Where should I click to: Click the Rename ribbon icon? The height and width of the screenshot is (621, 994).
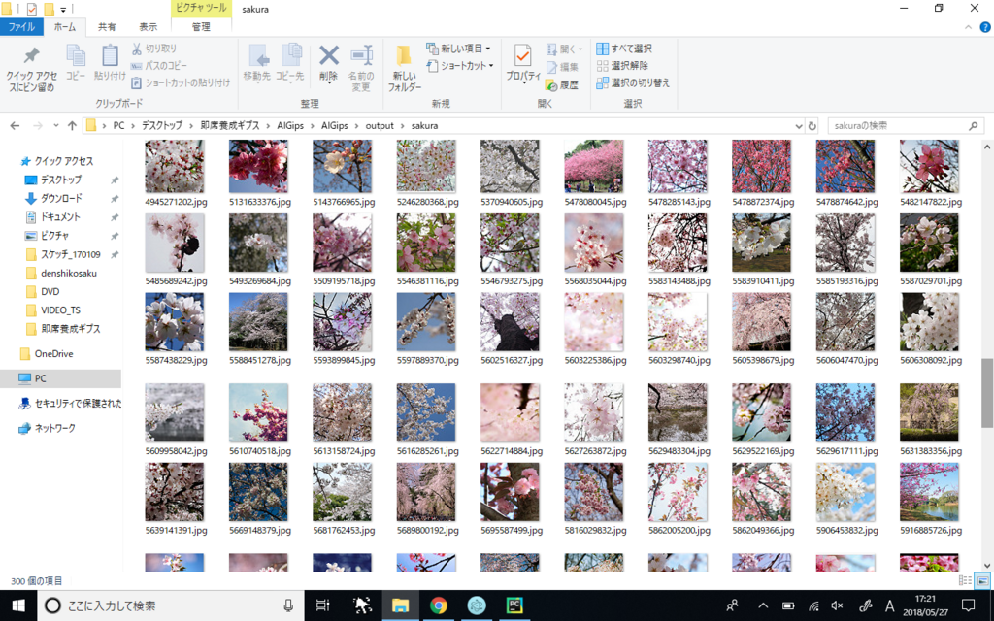pos(361,69)
